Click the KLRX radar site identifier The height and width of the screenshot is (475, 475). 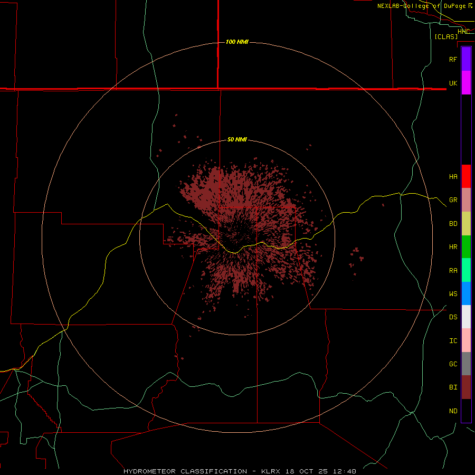coord(272,471)
